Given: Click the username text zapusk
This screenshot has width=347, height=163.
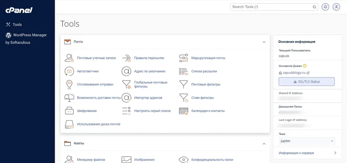Looking at the screenshot, I should click(x=284, y=56).
